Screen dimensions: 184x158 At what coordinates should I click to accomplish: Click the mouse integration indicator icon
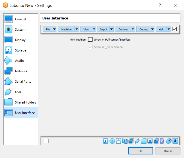pos(169,141)
